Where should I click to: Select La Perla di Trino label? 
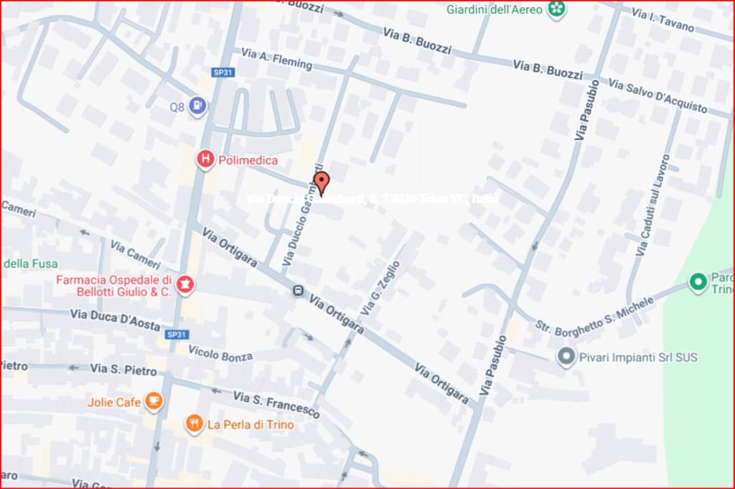pyautogui.click(x=251, y=425)
